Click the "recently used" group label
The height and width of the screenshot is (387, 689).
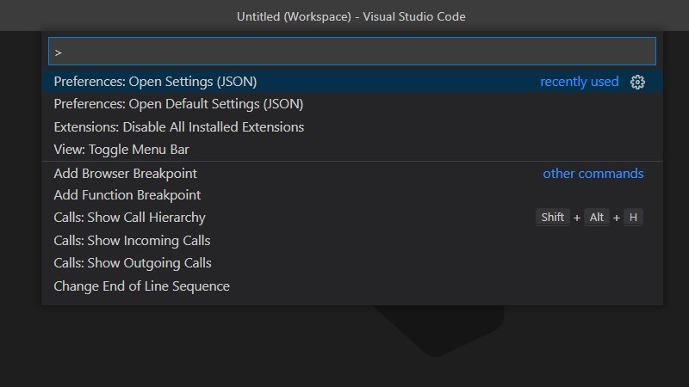579,82
